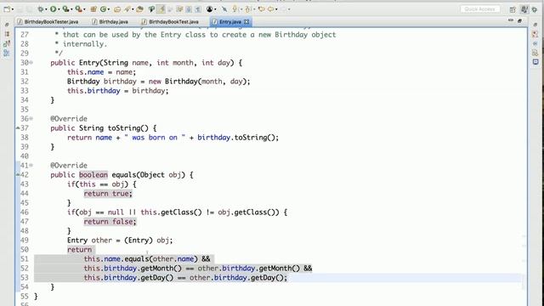The width and height of the screenshot is (544, 306).
Task: Collapse the toString method at line 36
Action: click(31, 119)
